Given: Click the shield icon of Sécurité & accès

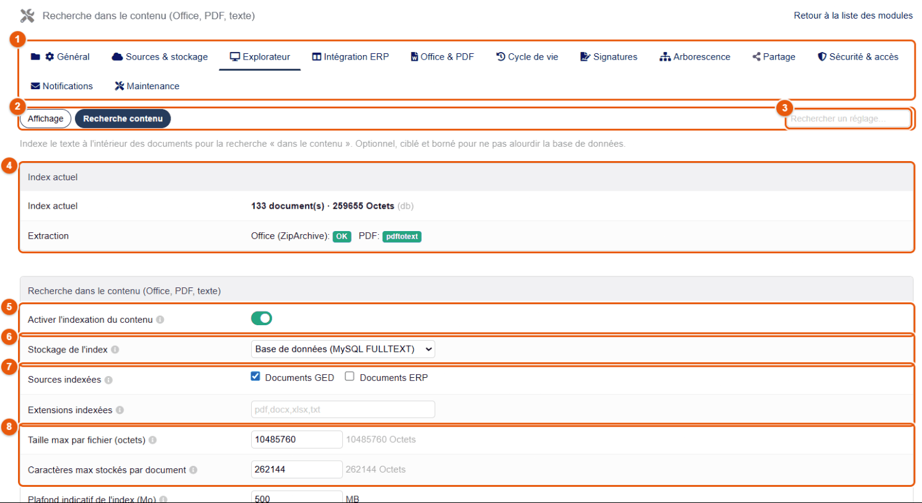Looking at the screenshot, I should coord(822,57).
